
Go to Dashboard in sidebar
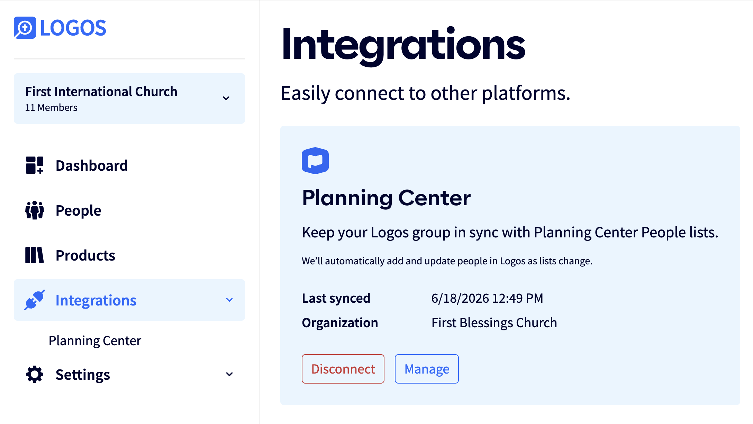click(129, 165)
